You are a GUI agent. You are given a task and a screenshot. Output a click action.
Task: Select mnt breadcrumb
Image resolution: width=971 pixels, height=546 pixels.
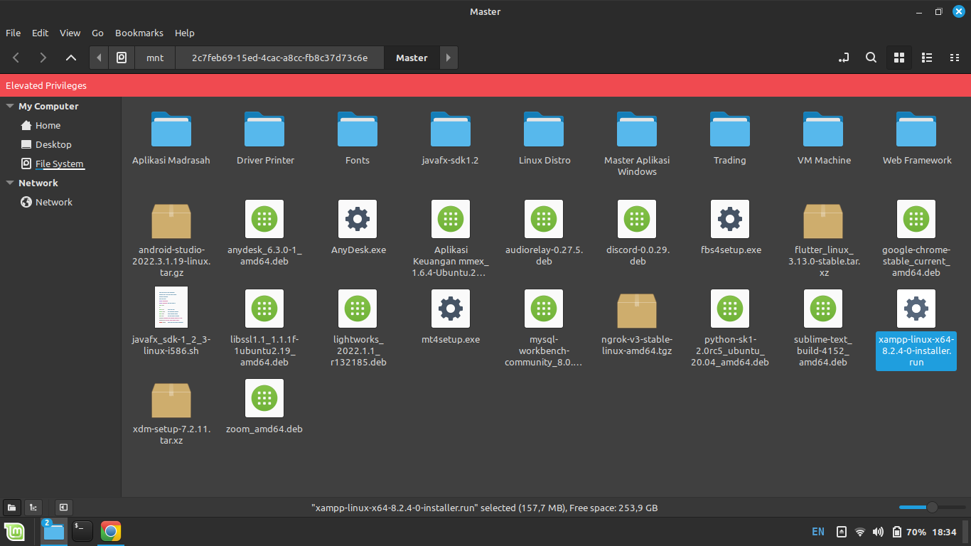[155, 58]
